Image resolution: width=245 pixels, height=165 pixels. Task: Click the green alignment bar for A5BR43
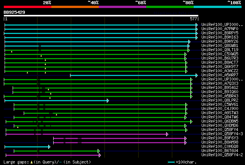pos(97,96)
